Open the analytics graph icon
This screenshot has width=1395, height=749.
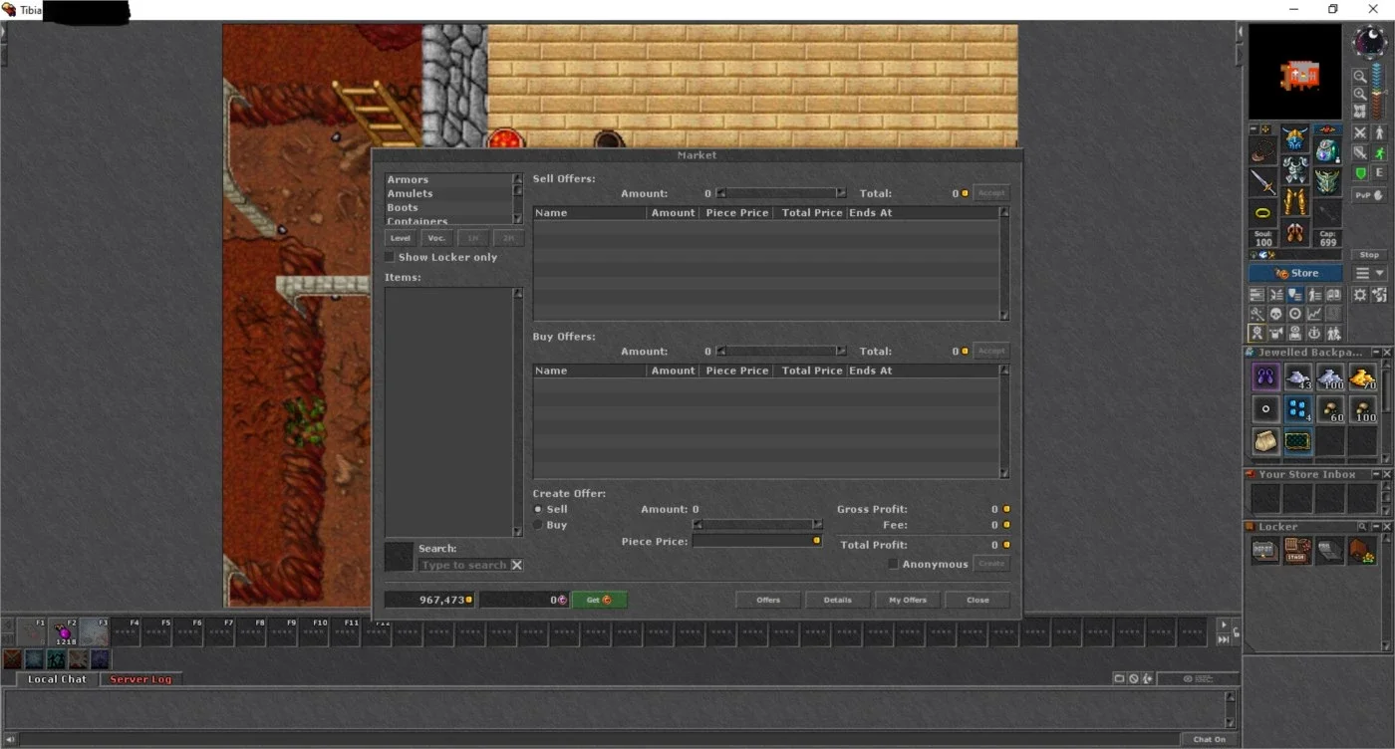1314,314
